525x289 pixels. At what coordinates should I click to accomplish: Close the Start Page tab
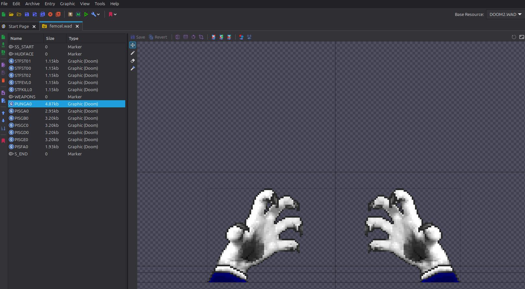point(34,27)
